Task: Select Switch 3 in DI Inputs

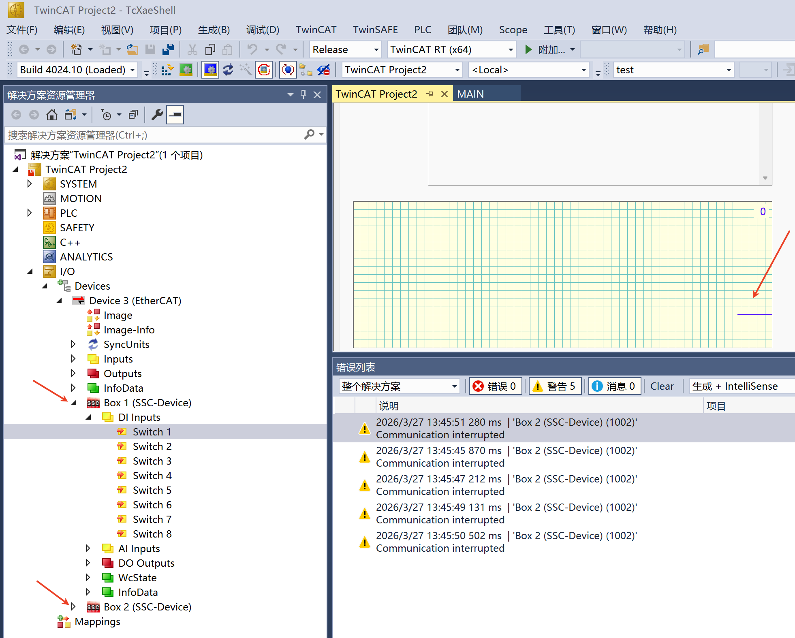Action: click(x=152, y=461)
